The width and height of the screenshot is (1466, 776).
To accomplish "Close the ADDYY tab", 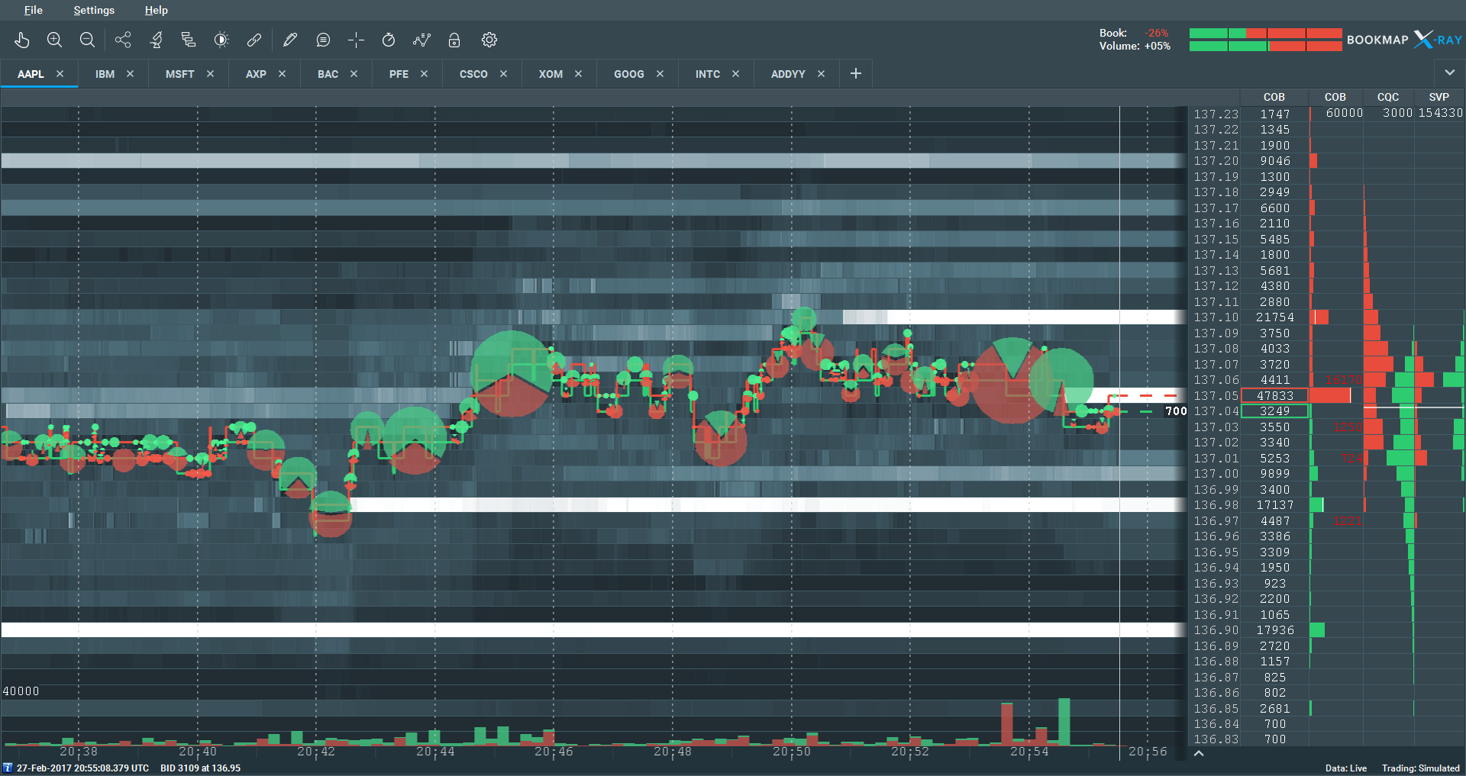I will [821, 74].
